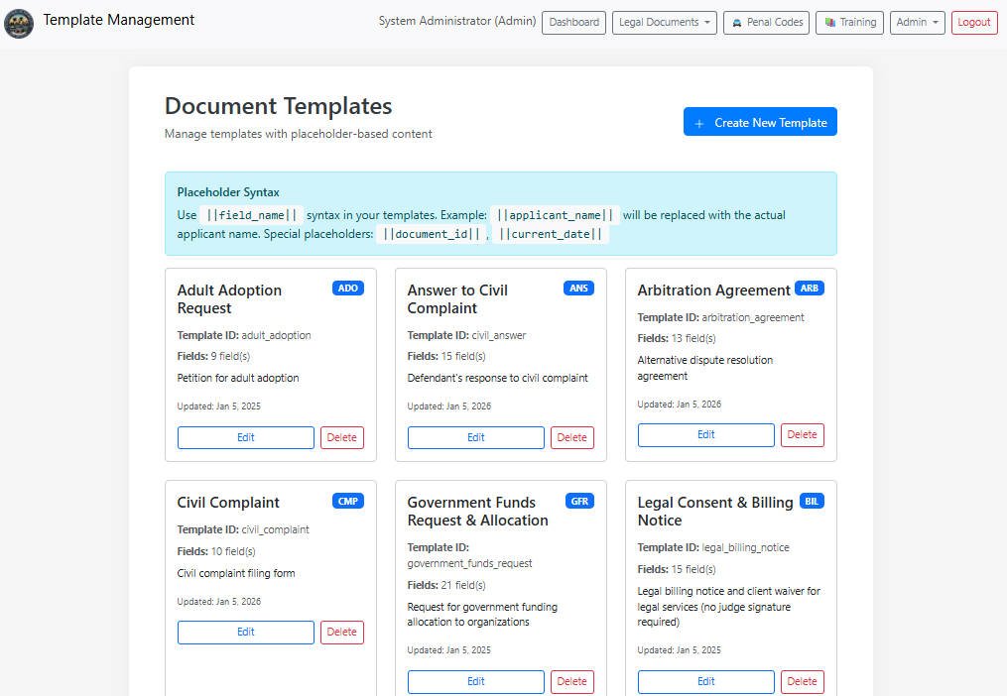Viewport: 1007px width, 696px height.
Task: Click the BIL badge on Legal Consent & Billing Notice
Action: 812,501
